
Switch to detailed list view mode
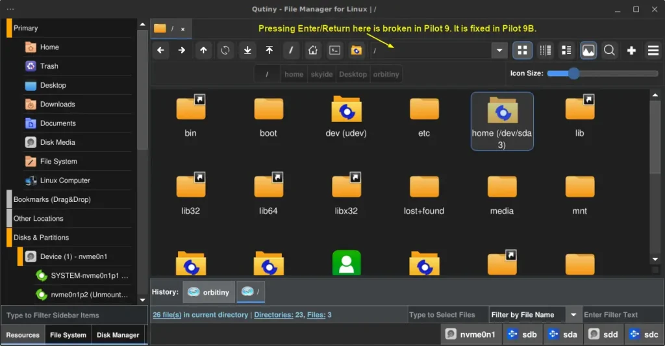pos(566,51)
